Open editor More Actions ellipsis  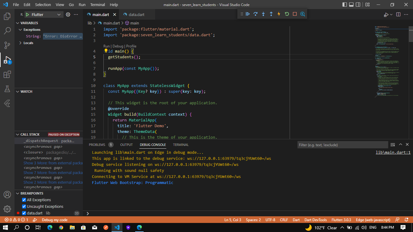[x=406, y=14]
